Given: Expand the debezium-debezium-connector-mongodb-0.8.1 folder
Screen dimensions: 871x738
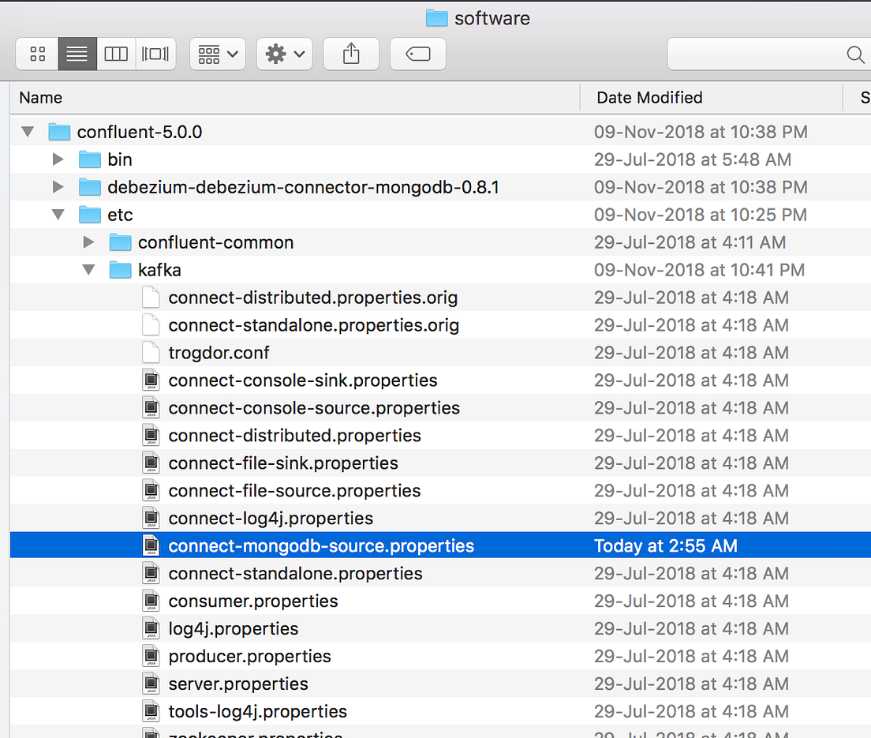Looking at the screenshot, I should point(57,186).
